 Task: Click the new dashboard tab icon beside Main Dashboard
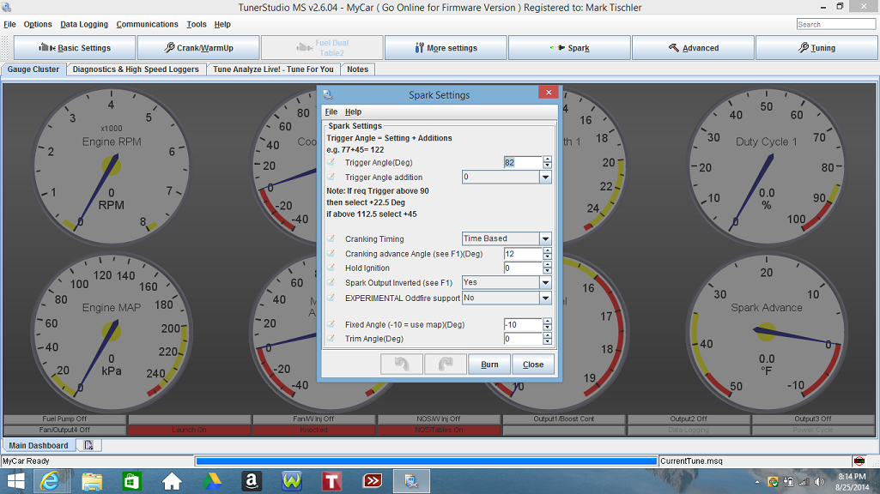pos(88,445)
